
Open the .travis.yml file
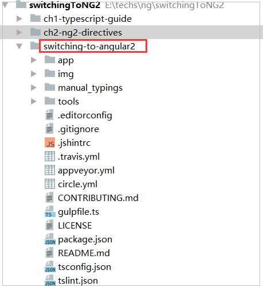78,157
